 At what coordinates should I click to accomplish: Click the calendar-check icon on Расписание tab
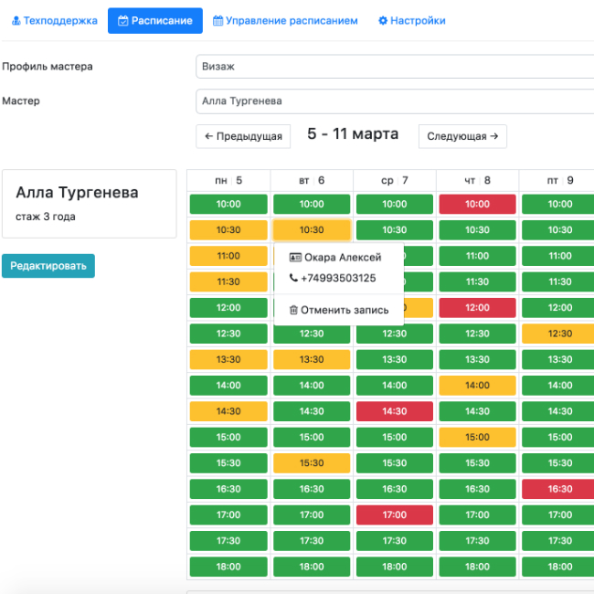tap(123, 20)
